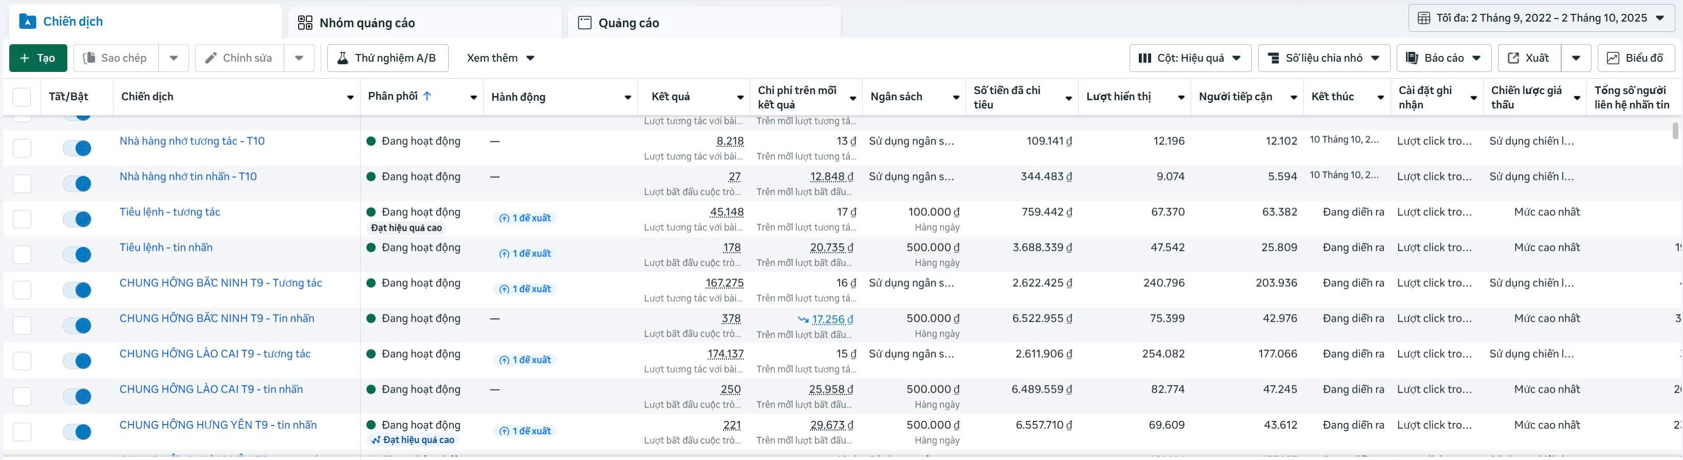The image size is (1683, 460).
Task: Click the sort arrow beside Phân phối
Action: tap(427, 96)
